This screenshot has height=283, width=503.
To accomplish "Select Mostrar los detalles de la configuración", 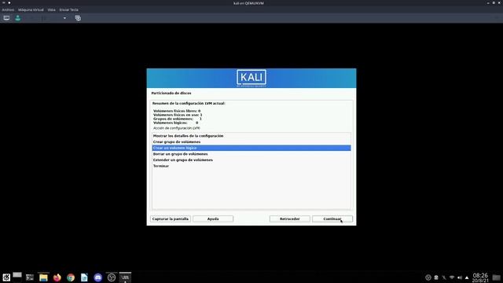I will click(251, 136).
